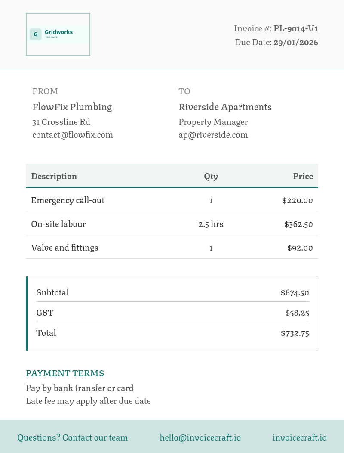The width and height of the screenshot is (344, 453).
Task: Open the contact@flowfix.com email address
Action: coord(72,135)
